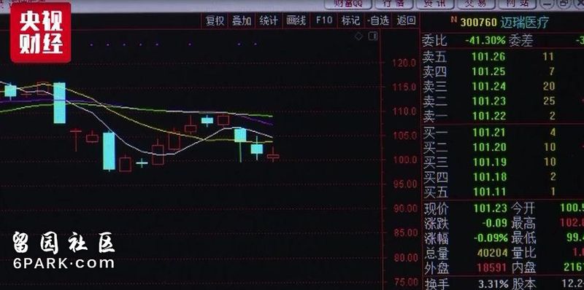Click the diamond icon above the chart
The image size is (584, 290).
tap(358, 36)
